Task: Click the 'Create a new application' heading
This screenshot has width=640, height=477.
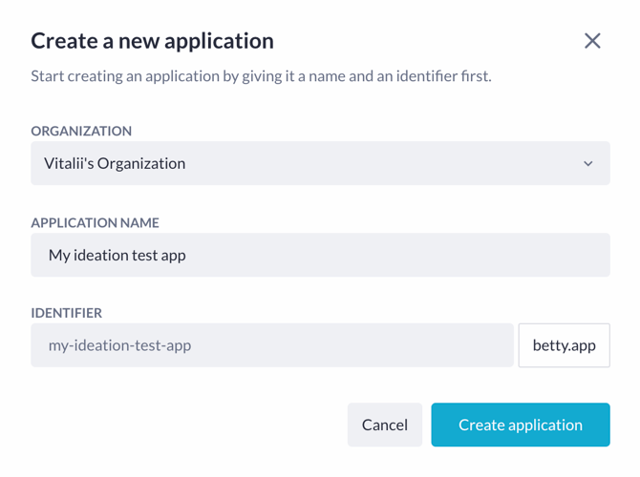Action: (x=152, y=41)
